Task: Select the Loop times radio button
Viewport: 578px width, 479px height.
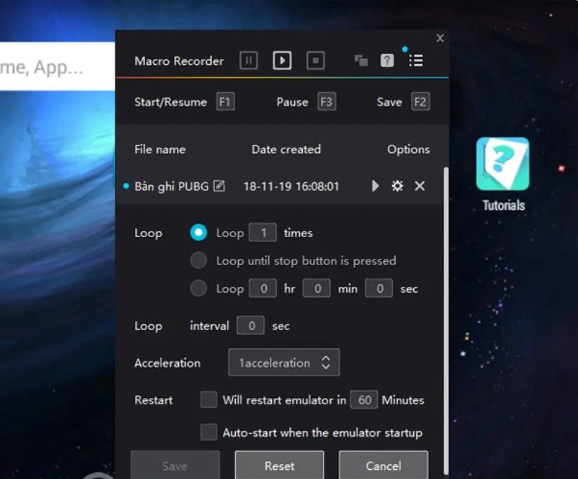Action: coord(199,233)
